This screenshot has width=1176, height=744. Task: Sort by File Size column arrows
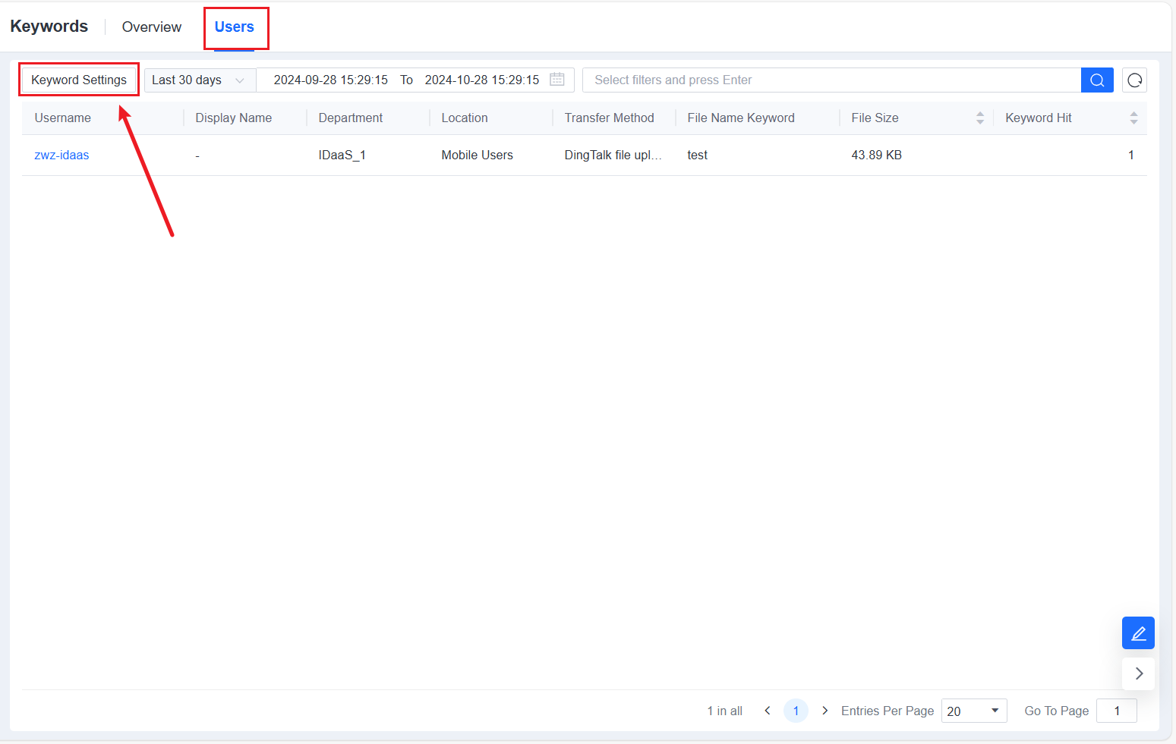click(980, 118)
